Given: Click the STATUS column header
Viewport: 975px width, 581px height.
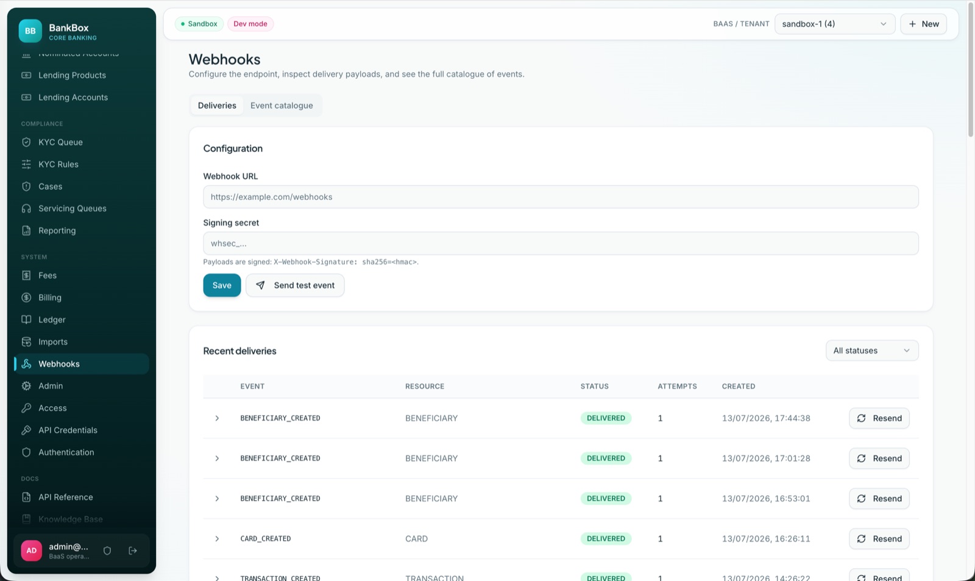Looking at the screenshot, I should coord(594,387).
